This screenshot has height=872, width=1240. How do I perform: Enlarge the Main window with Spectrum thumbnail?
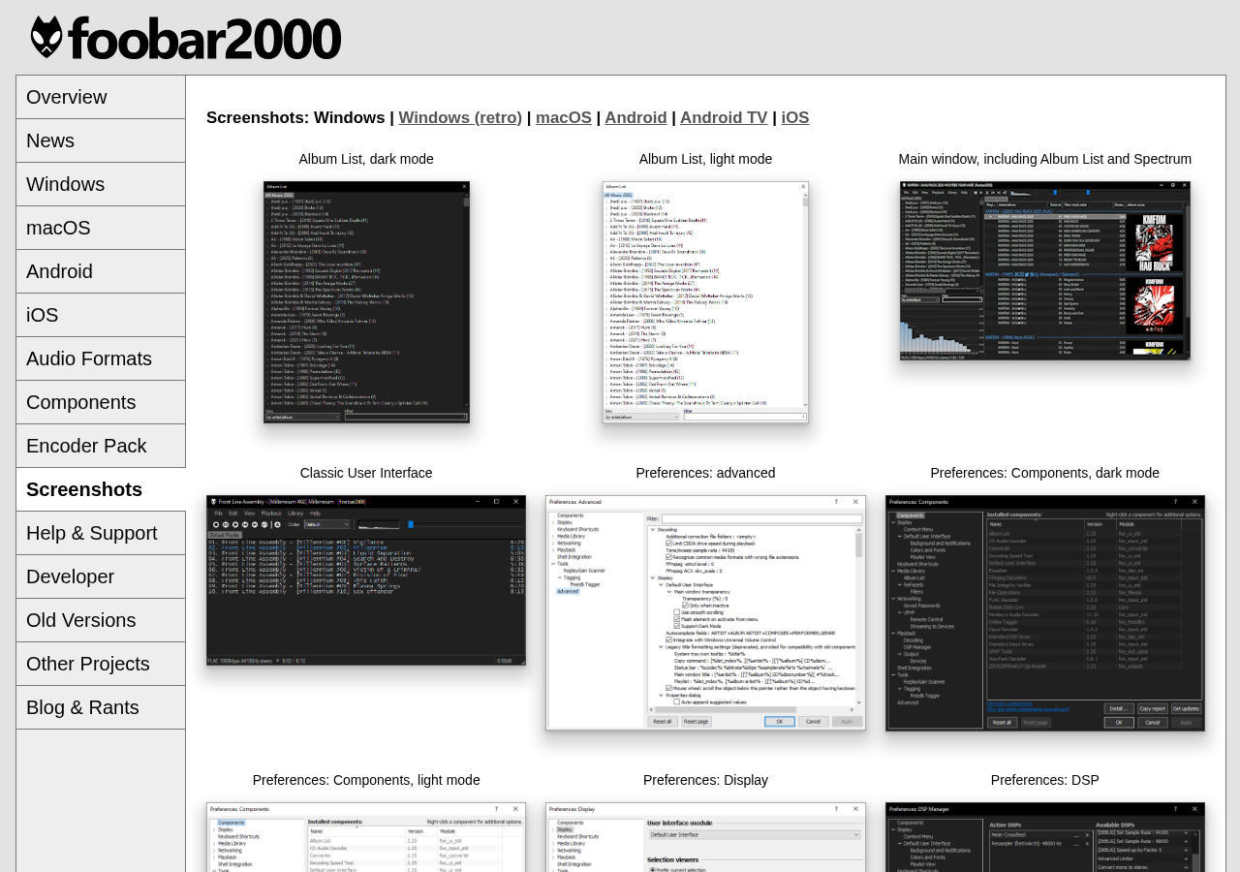[1045, 270]
